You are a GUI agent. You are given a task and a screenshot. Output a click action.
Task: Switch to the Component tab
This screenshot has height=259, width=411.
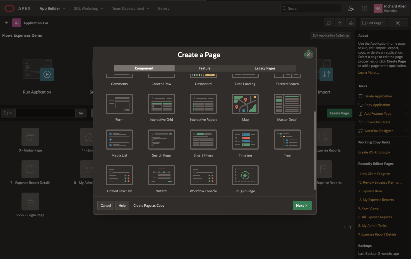(144, 68)
